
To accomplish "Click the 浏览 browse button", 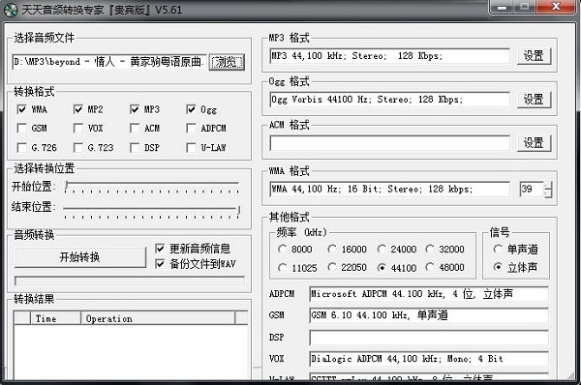I will (x=227, y=62).
